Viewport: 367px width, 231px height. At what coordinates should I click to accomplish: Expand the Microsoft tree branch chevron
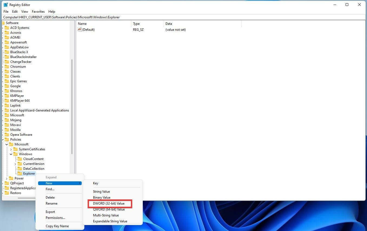(x=6, y=144)
